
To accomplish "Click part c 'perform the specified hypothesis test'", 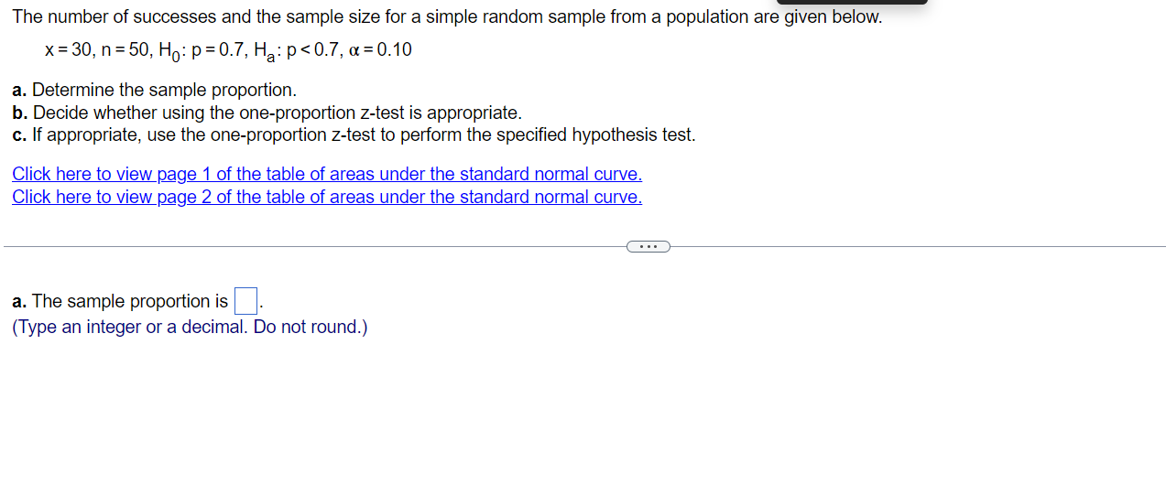I will tap(354, 135).
